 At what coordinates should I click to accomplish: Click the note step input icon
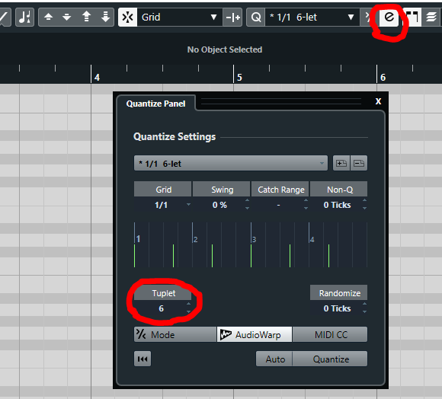click(x=25, y=18)
